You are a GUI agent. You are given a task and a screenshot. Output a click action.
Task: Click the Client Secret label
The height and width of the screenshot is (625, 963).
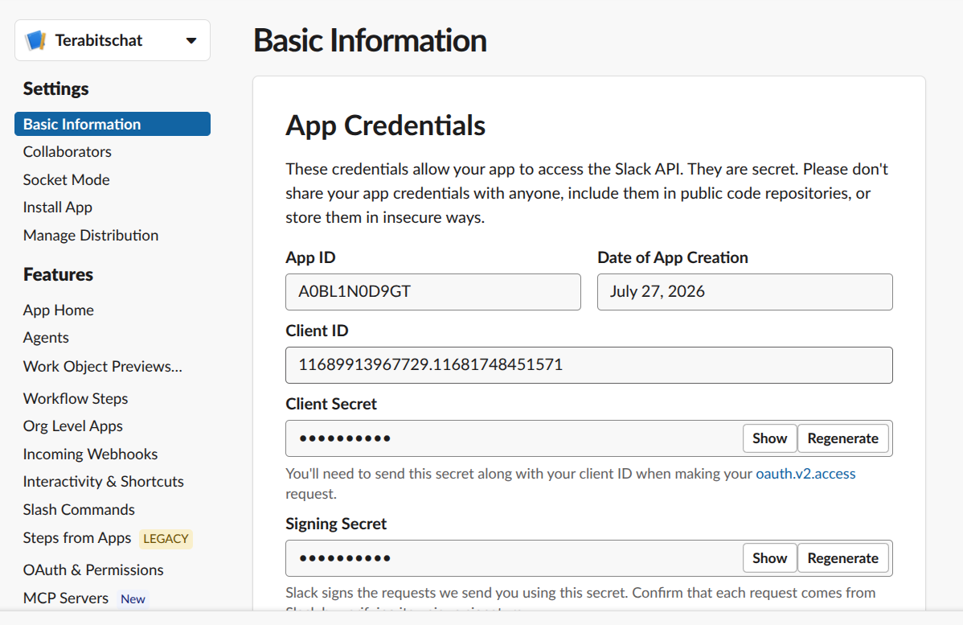coord(331,405)
